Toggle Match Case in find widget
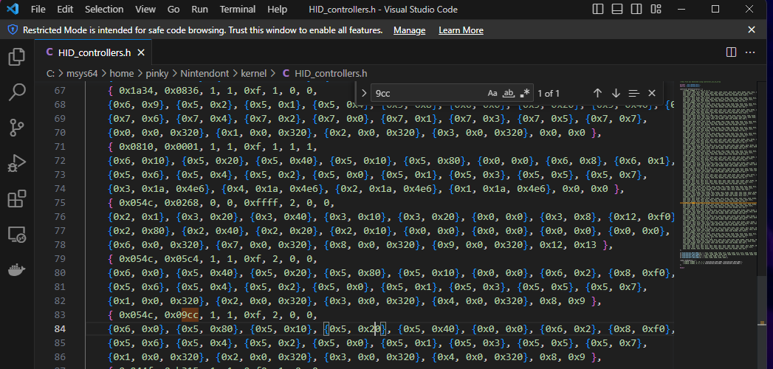Viewport: 773px width, 369px height. tap(492, 93)
